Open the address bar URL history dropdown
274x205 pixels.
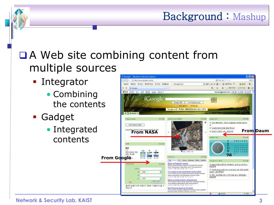tap(216, 80)
